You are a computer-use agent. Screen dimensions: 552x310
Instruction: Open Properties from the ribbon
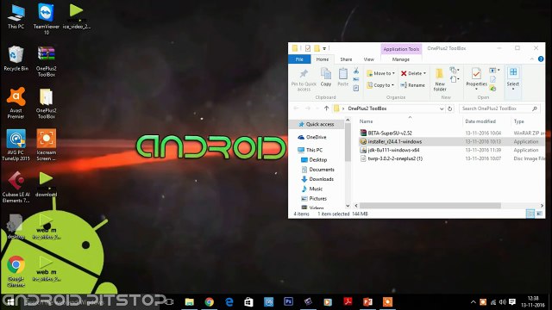[x=476, y=78]
